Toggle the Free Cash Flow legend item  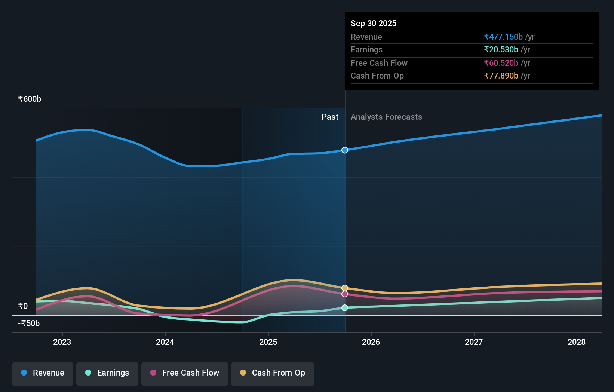(184, 374)
